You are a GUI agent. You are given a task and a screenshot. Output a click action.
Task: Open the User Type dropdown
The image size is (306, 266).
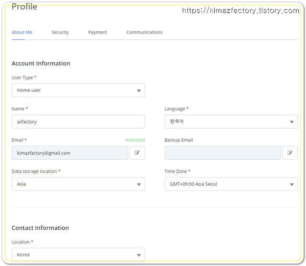point(78,90)
